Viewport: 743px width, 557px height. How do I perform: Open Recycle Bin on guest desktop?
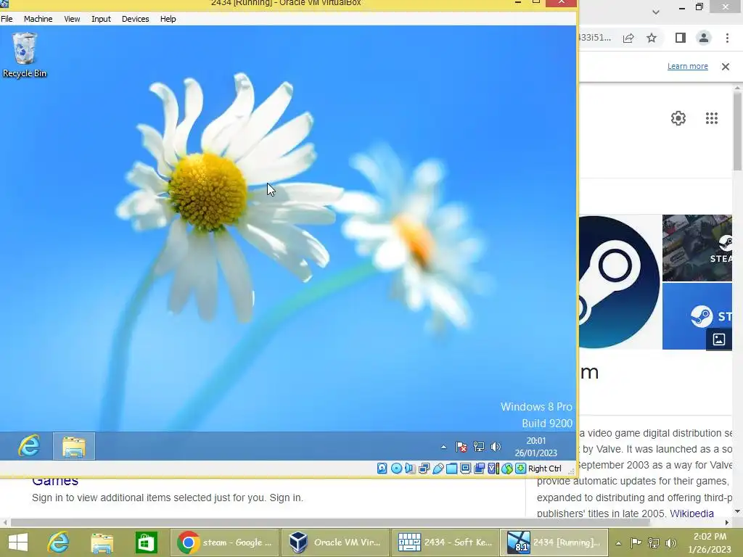(x=25, y=54)
